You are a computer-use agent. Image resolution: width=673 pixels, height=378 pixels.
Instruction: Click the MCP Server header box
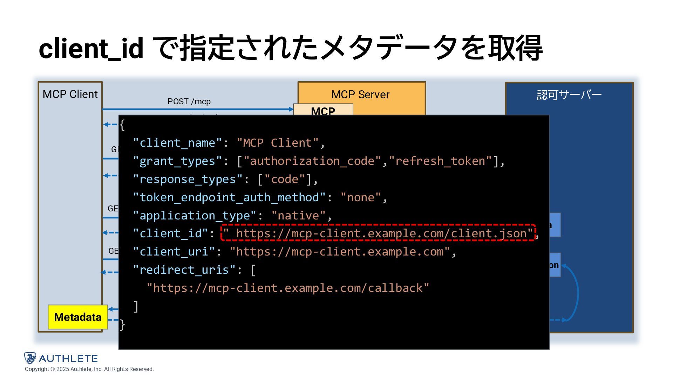[x=360, y=94]
